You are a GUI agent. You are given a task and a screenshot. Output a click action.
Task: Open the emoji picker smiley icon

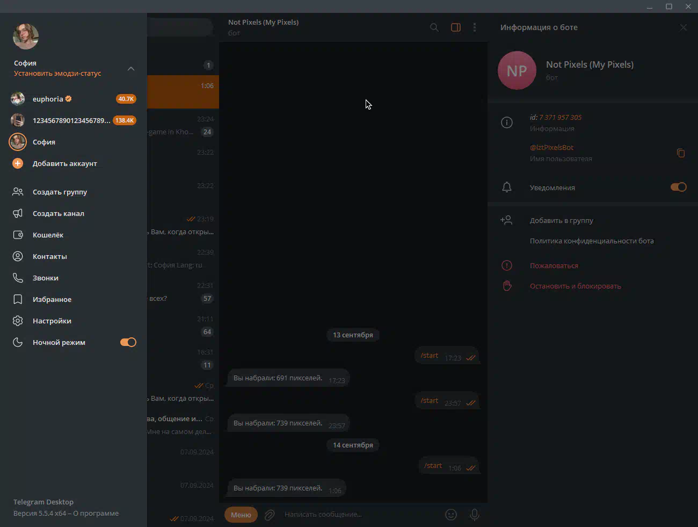[x=451, y=515]
